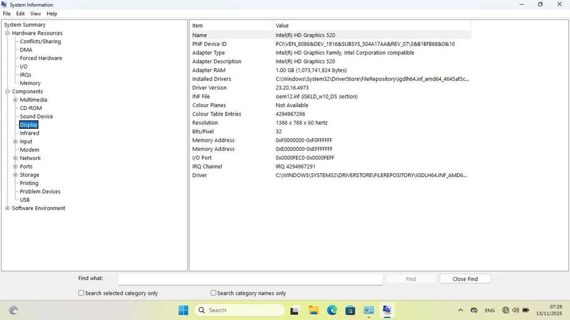Open the clock and date flyout

click(x=549, y=310)
